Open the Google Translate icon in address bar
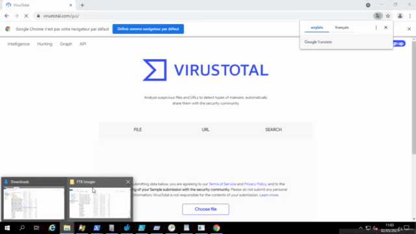 pyautogui.click(x=378, y=16)
